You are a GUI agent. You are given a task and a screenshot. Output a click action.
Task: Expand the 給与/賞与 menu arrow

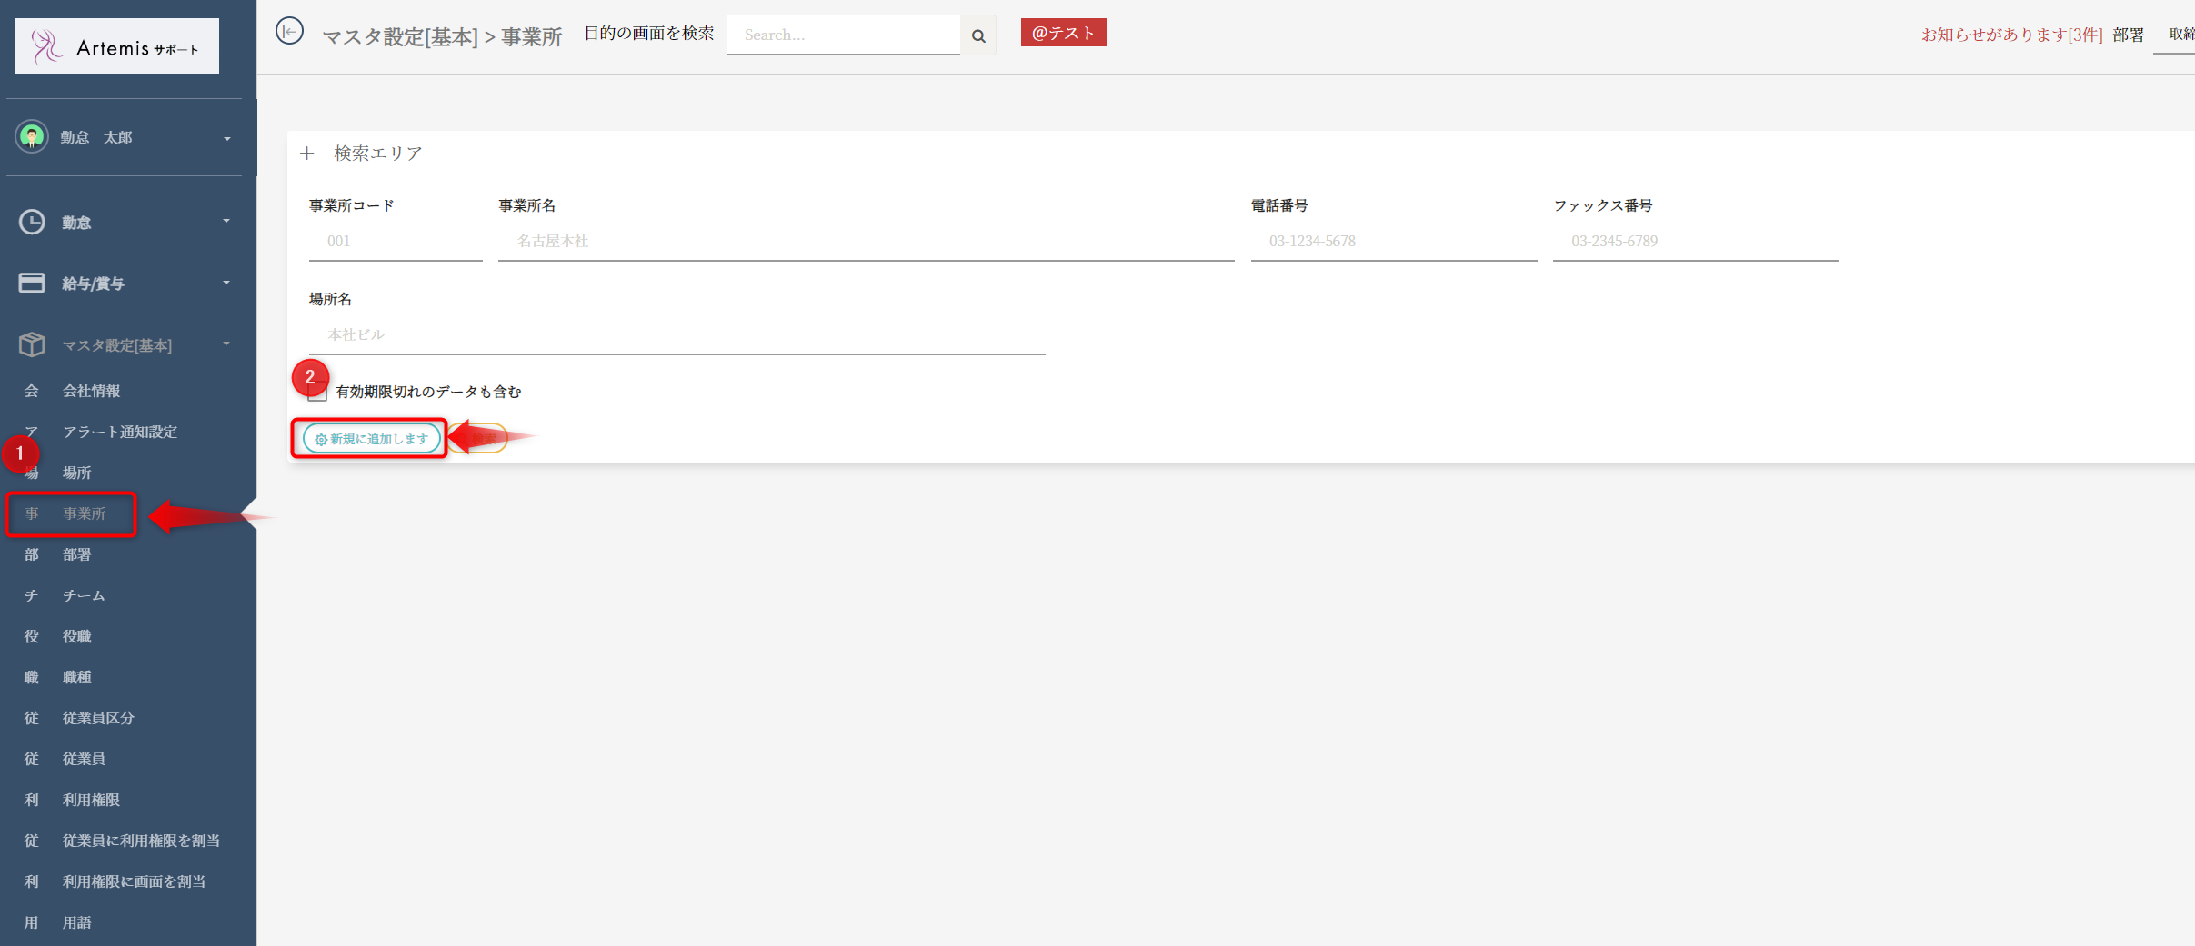226,283
